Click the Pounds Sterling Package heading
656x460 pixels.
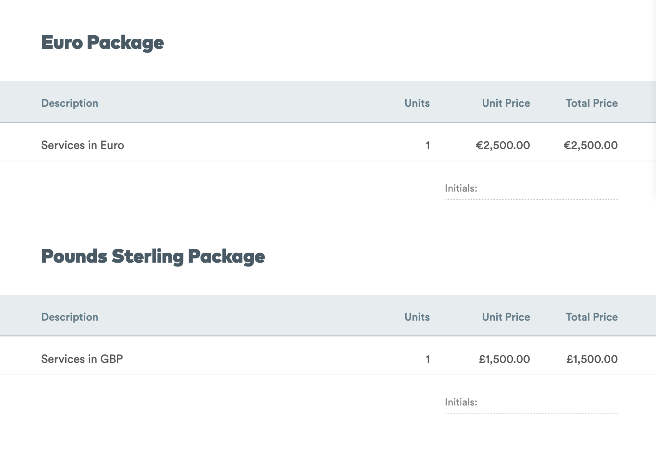pyautogui.click(x=153, y=256)
